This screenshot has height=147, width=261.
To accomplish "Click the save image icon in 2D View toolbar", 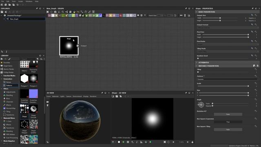I will pyautogui.click(x=117, y=96).
